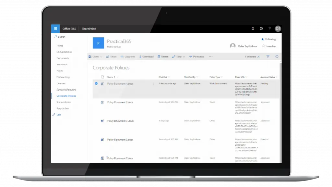Click the help question mark icon
Image resolution: width=332 pixels, height=187 pixels.
(x=269, y=29)
